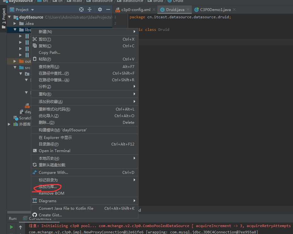Expand the .idea folder
293x234 pixels.
click(x=15, y=24)
